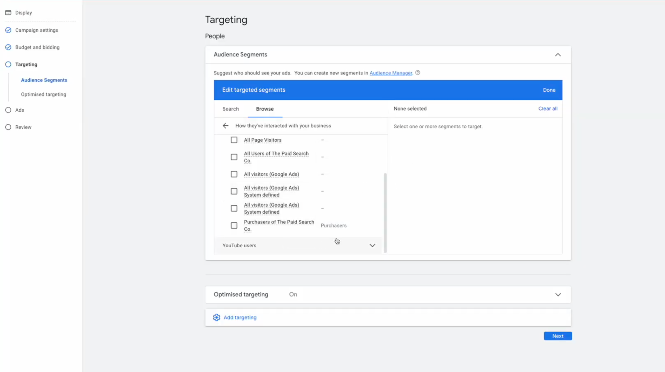Click the Campaign settings completed checkmark icon
Viewport: 665px width, 372px height.
pyautogui.click(x=8, y=30)
